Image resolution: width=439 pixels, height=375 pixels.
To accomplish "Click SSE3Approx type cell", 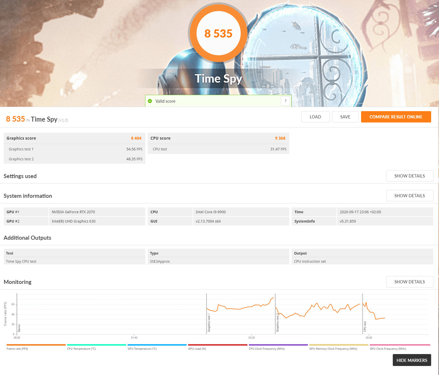I will pos(218,261).
